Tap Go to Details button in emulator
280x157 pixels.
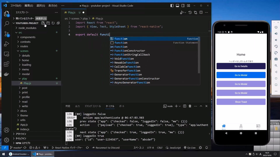pos(241,66)
